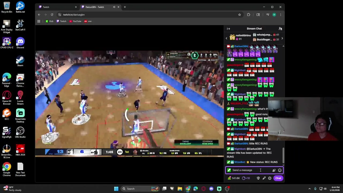Open chat settings gear
Screen dimensions: 343x193
(x=270, y=178)
